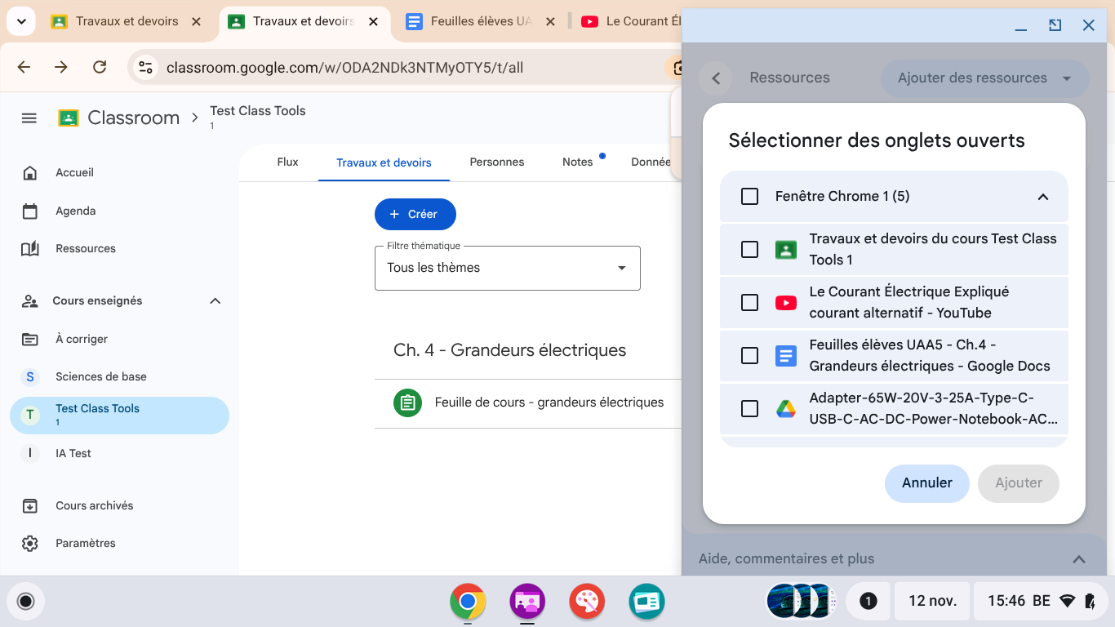This screenshot has height=627, width=1115.
Task: Tick the Feuilles élèves UAA5 Google Docs checkbox
Action: pos(749,356)
